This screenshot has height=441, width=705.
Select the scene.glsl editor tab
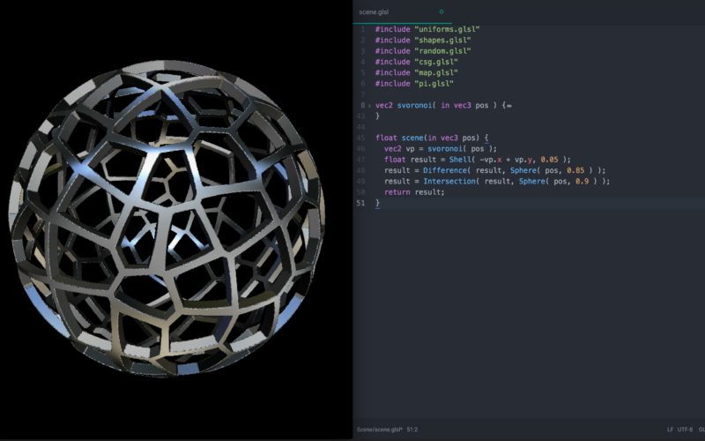coord(402,12)
